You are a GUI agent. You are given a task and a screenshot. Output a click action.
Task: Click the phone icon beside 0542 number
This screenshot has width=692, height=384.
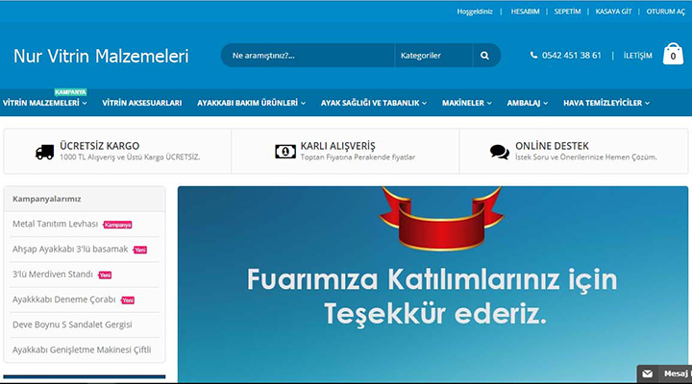[534, 56]
